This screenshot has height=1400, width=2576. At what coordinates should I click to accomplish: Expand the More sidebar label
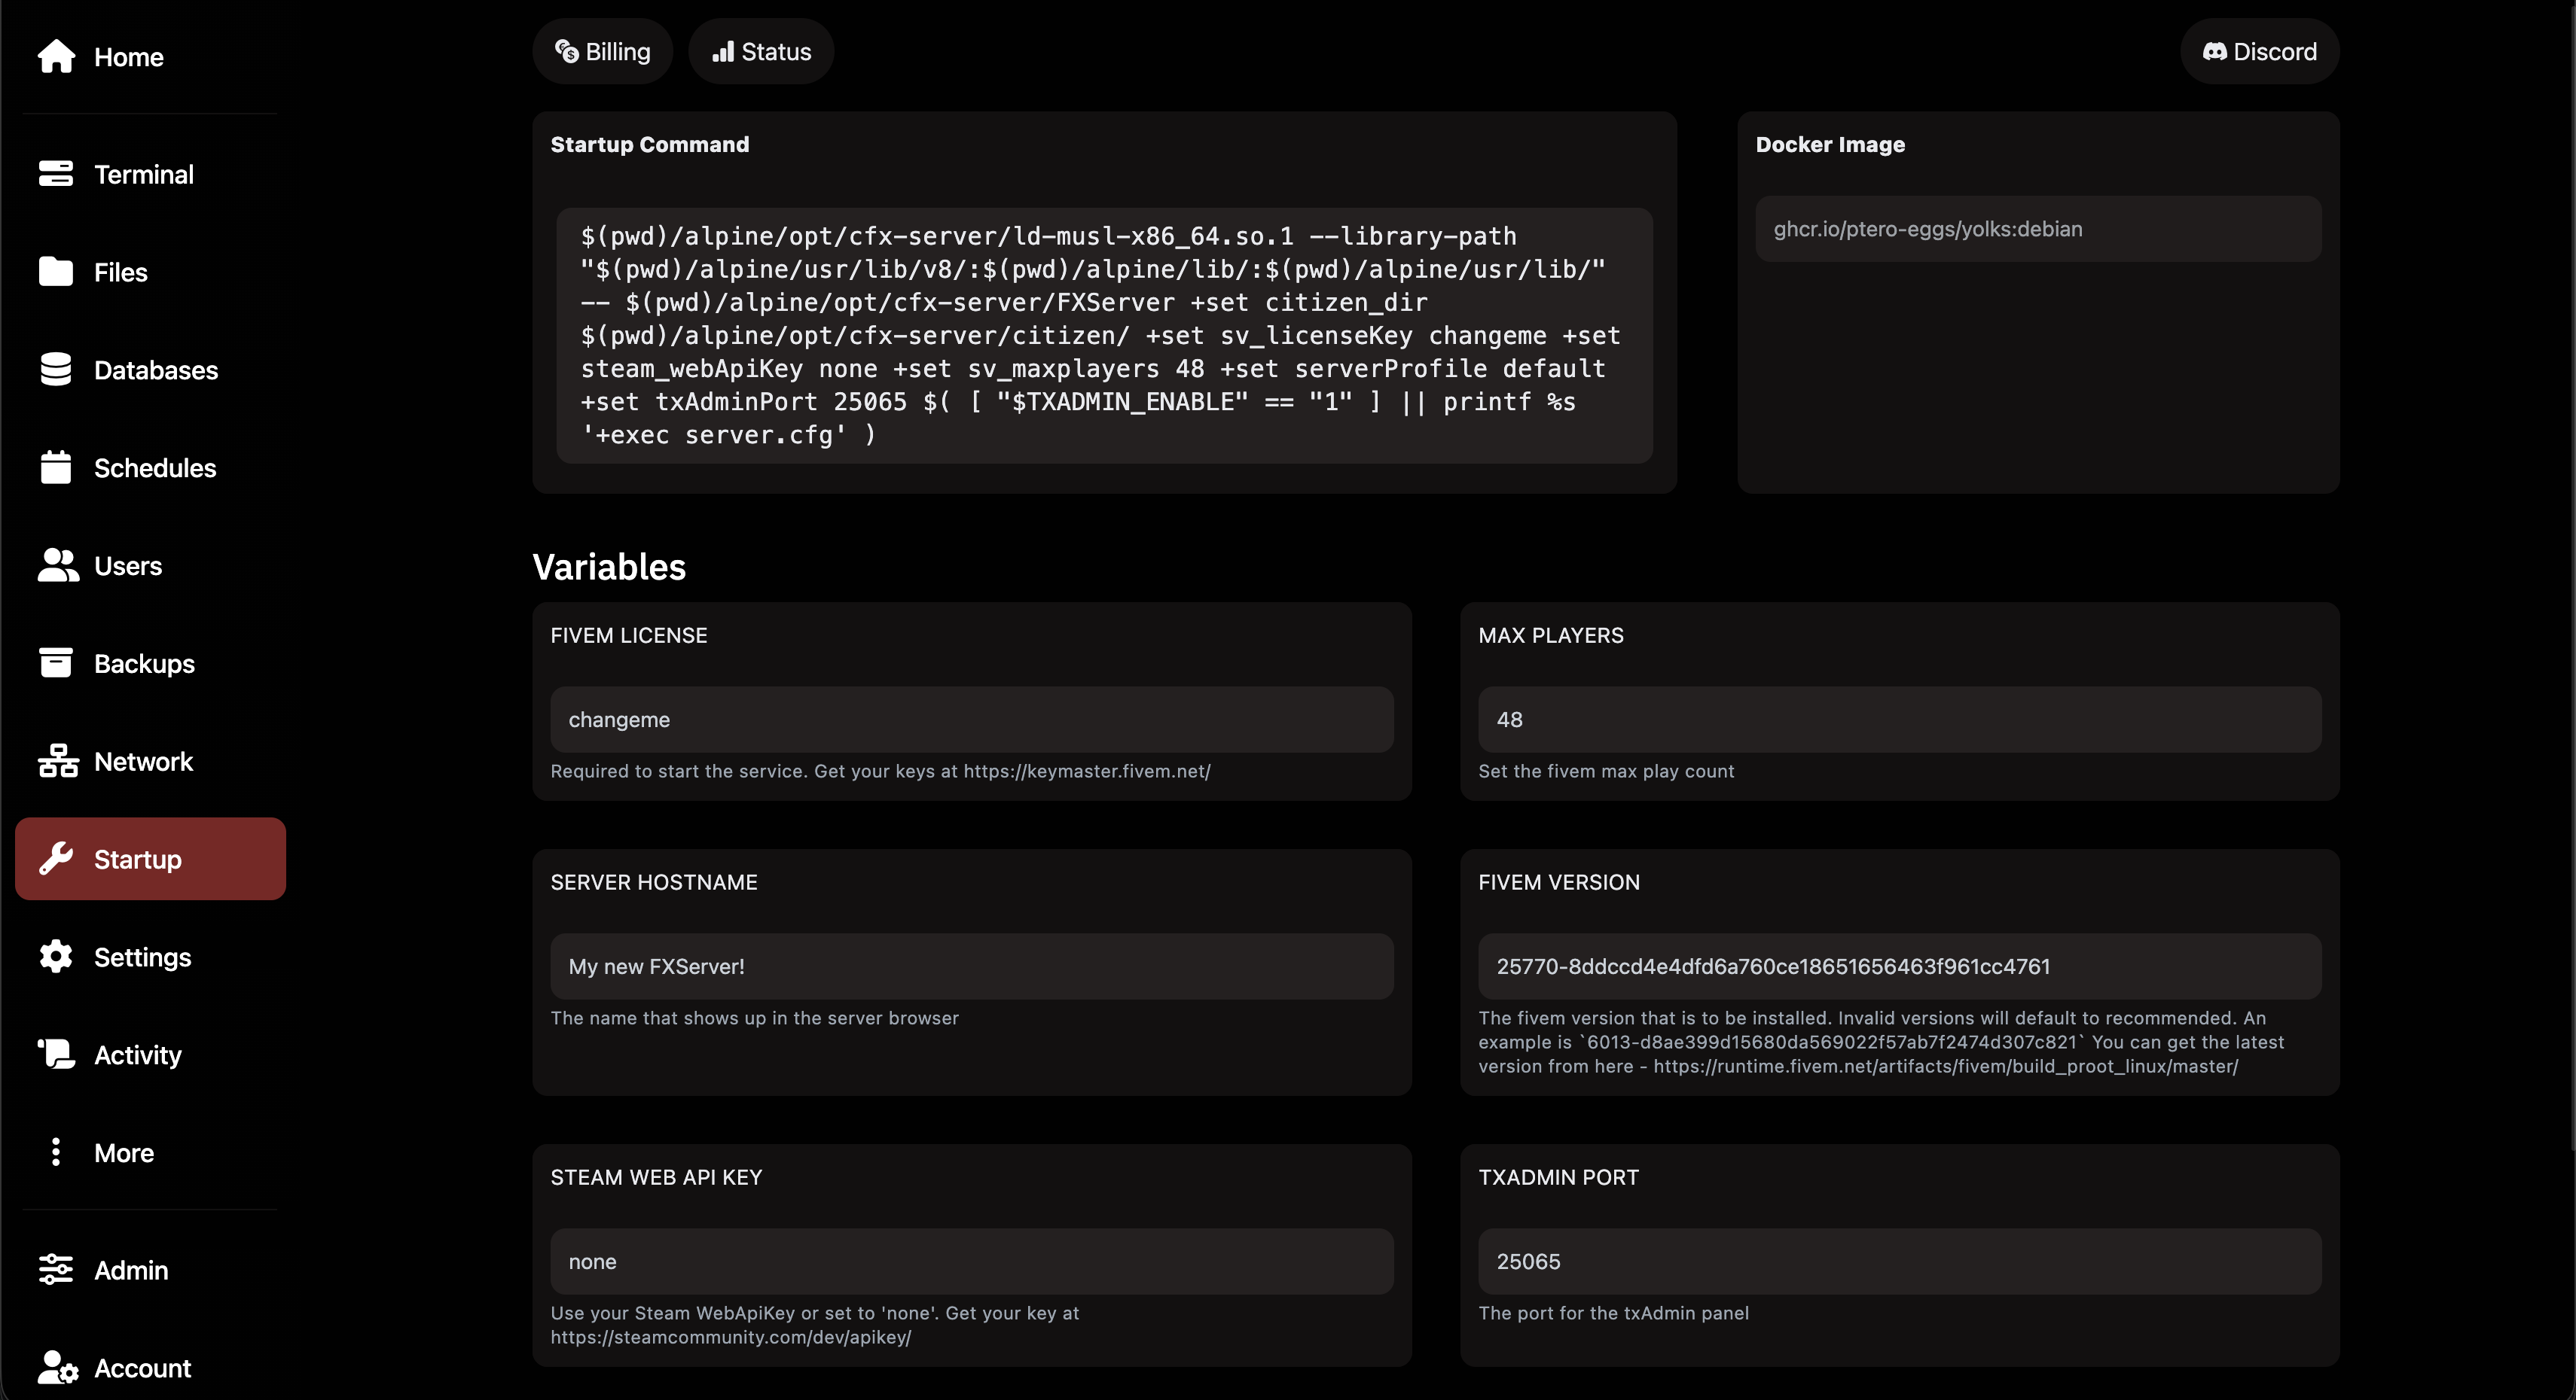[124, 1154]
